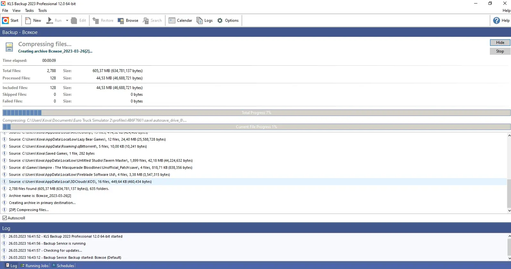Hide the backup progress panel
This screenshot has width=511, height=269.
[x=500, y=43]
